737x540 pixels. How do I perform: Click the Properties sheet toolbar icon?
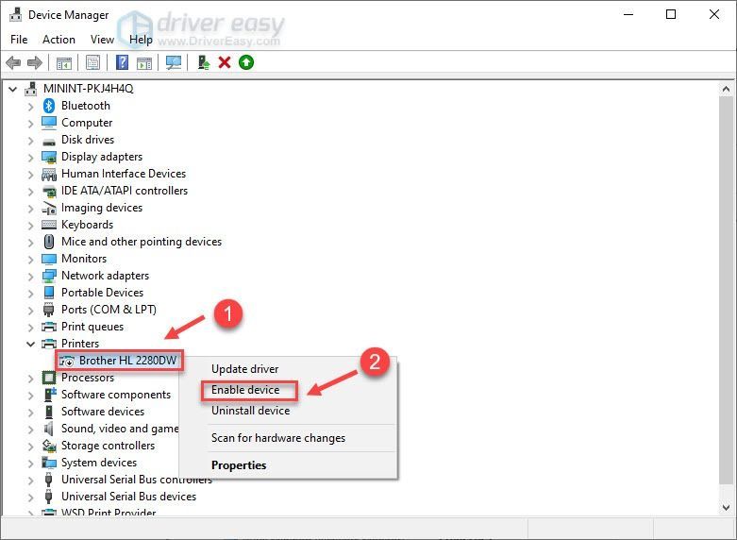(92, 62)
